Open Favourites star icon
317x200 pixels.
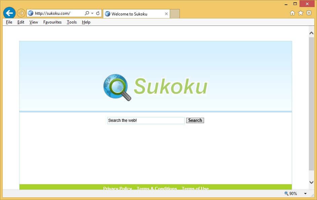[301, 13]
